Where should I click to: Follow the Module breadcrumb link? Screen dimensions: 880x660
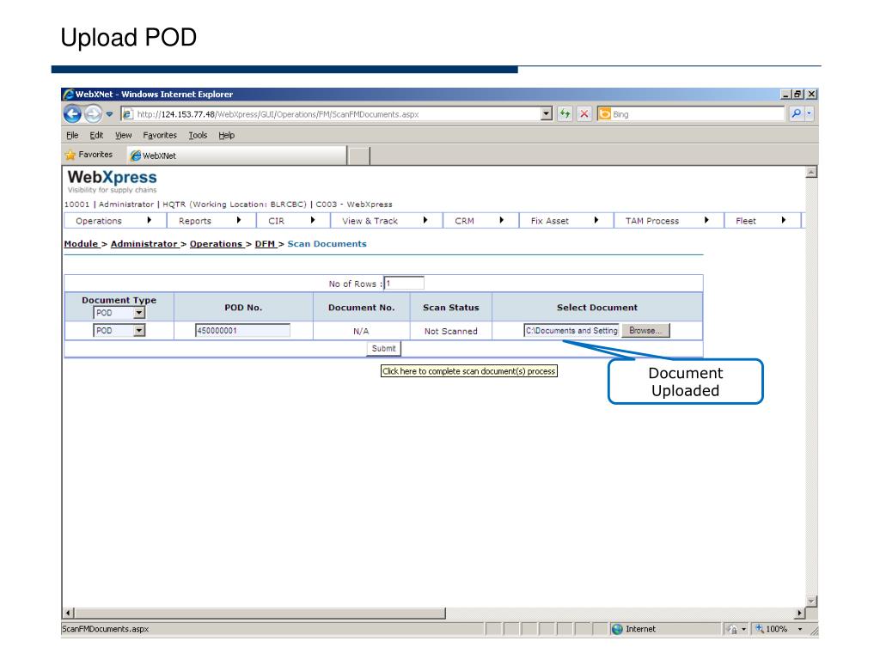tap(81, 243)
